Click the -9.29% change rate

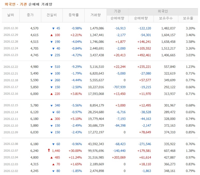pyautogui.click(x=77, y=67)
